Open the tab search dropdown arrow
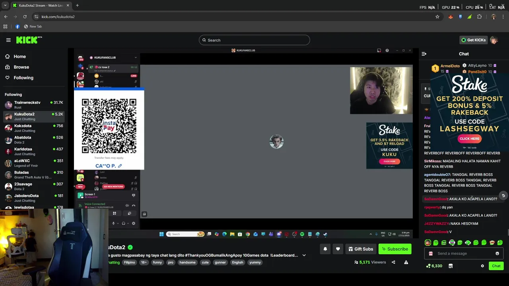 pos(5,6)
